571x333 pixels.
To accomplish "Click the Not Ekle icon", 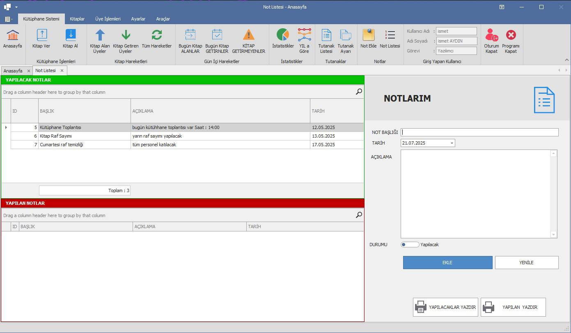I will (368, 36).
